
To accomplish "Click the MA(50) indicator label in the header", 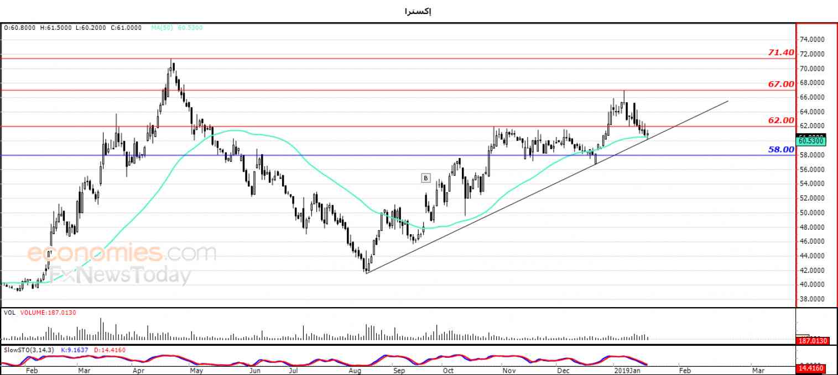I will [162, 28].
